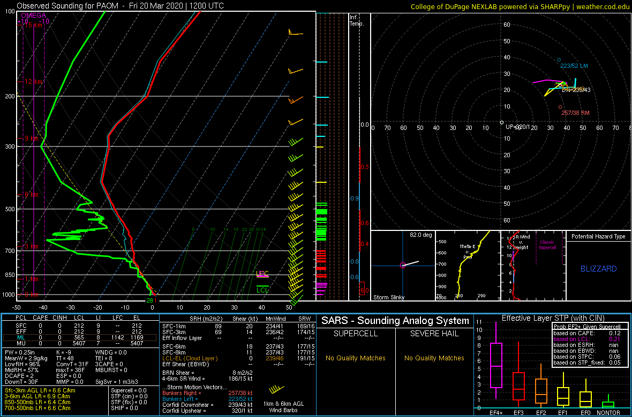
Task: Click the CAPE column header
Action: click(x=40, y=318)
